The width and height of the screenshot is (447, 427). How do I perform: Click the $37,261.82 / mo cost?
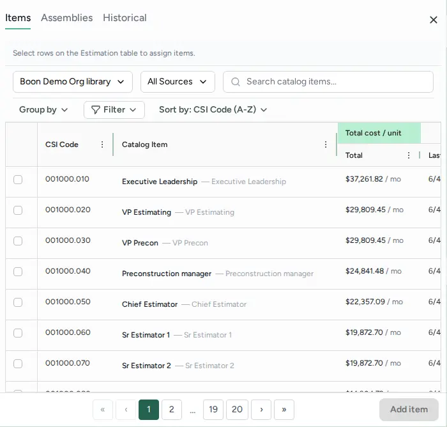click(x=373, y=179)
